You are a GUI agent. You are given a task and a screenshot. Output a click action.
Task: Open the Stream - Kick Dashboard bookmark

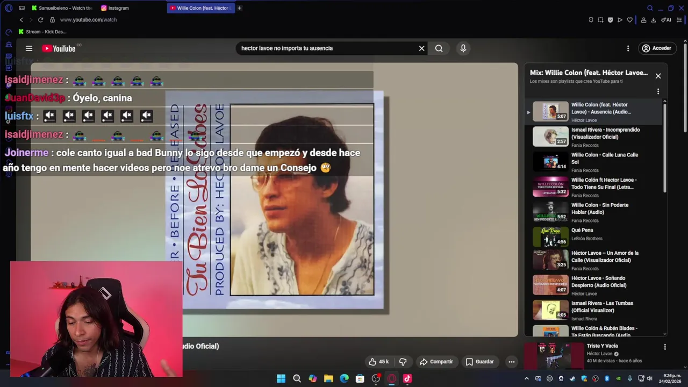(x=42, y=32)
